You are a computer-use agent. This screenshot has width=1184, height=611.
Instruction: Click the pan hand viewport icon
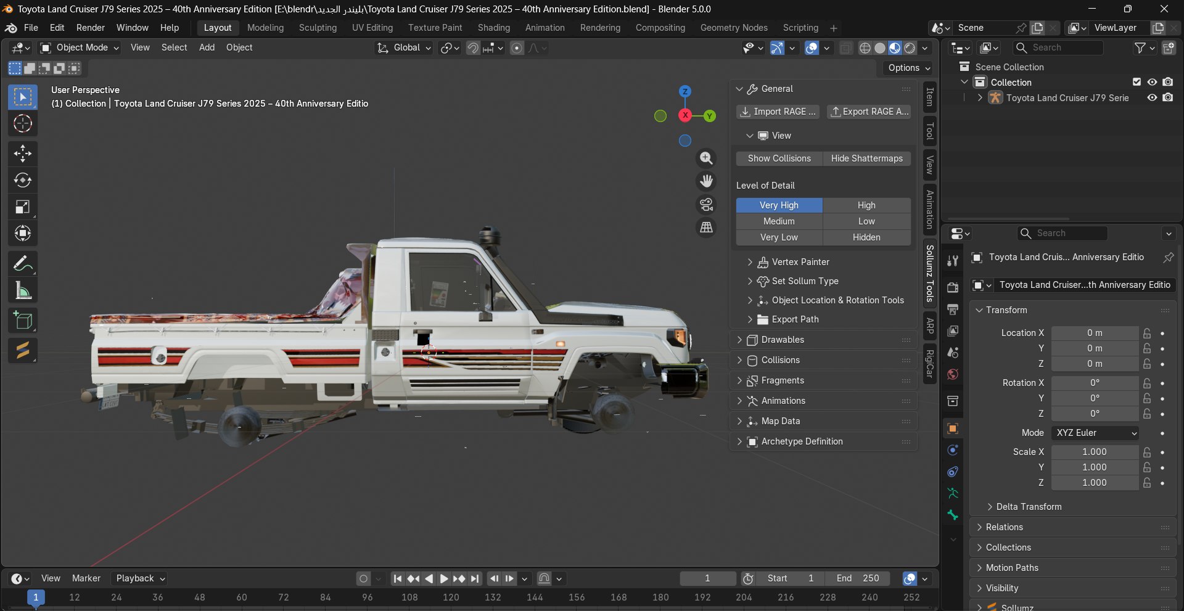click(706, 181)
